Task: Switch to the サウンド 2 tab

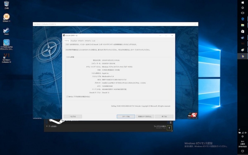Action: [x=88, y=41]
